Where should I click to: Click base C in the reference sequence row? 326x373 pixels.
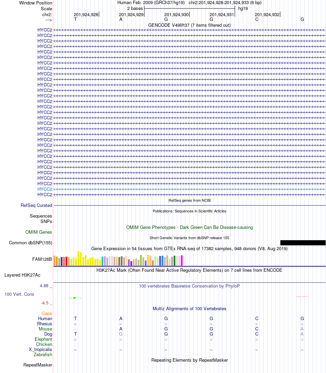[x=257, y=19]
